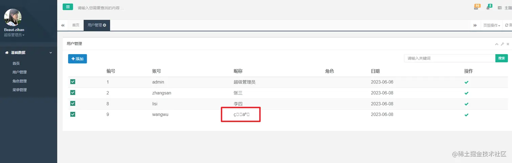Toggle the checkbox for wangwu row
The image size is (512, 163).
73,114
